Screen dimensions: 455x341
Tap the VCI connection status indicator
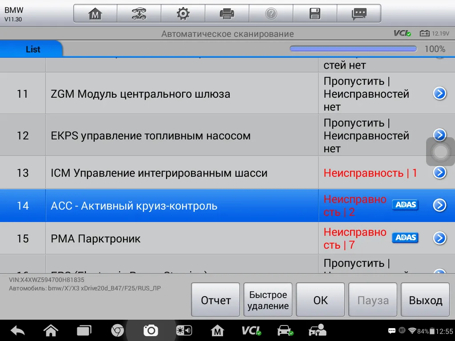coord(402,33)
